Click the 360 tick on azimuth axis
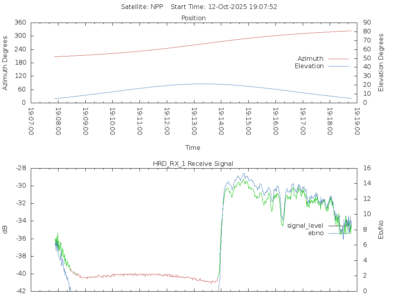Screen dimensions: 399x299 tap(20, 23)
